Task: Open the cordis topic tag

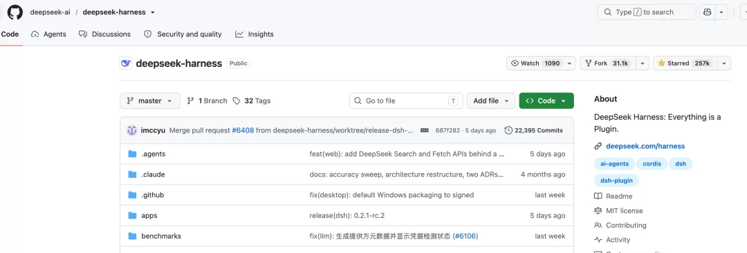Action: 651,164
